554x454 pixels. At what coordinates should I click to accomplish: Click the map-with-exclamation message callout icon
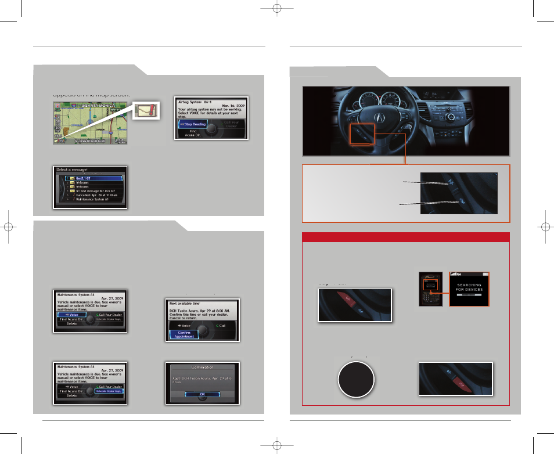coord(146,111)
